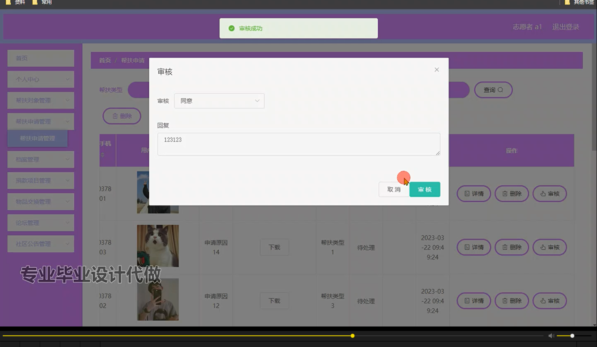The width and height of the screenshot is (597, 347).
Task: Click 审核 for the 申请原因 12 row
Action: coord(550,301)
